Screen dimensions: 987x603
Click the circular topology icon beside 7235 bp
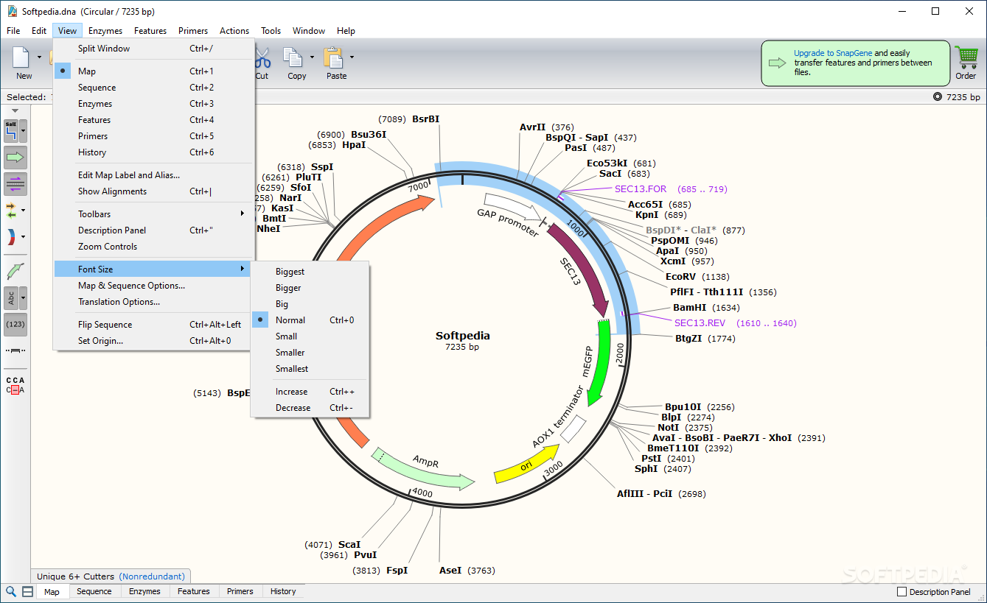938,96
